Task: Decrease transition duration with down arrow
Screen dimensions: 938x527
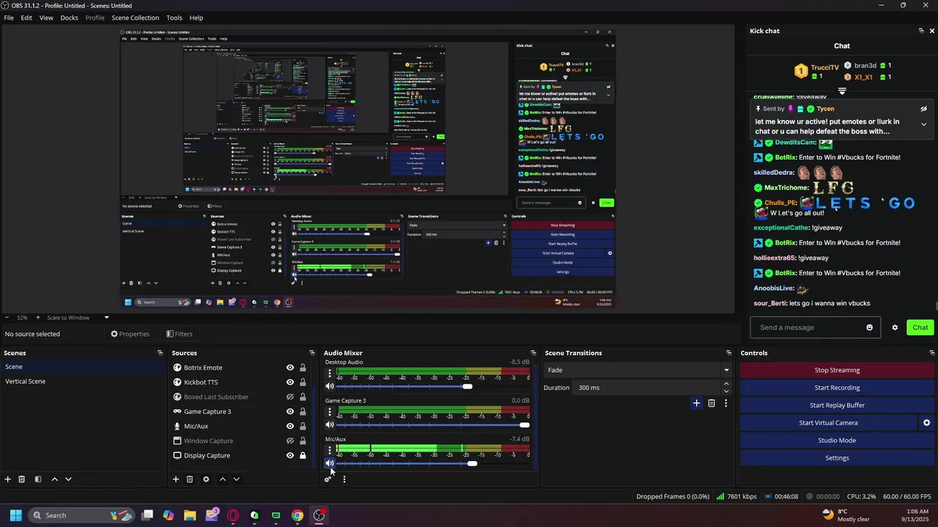Action: 726,391
